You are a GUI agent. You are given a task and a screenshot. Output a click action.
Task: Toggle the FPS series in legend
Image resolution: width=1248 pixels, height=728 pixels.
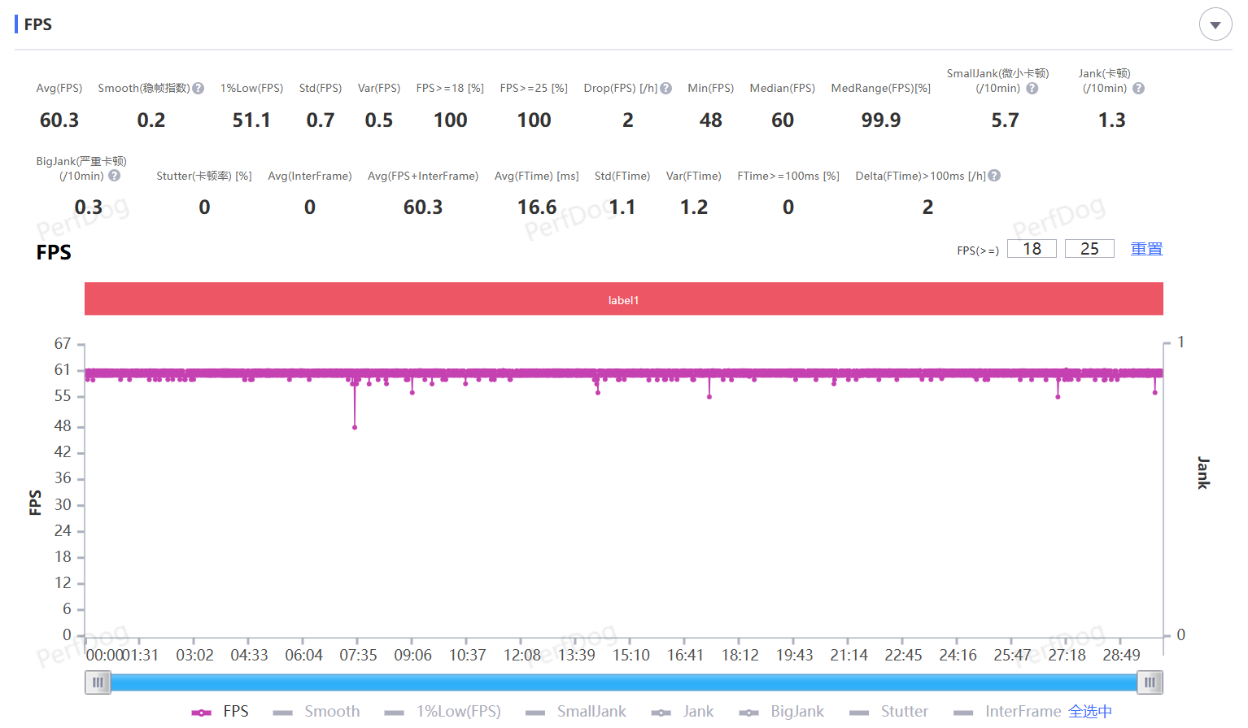(220, 712)
